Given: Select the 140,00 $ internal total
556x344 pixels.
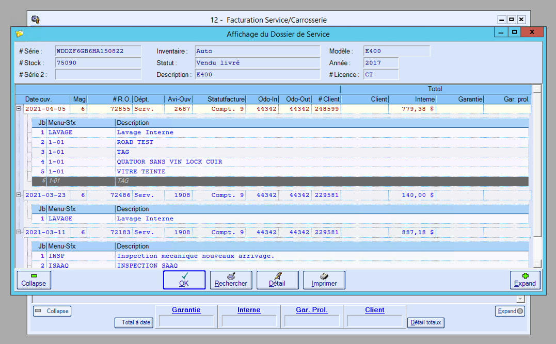Looking at the screenshot, I should click(x=412, y=195).
